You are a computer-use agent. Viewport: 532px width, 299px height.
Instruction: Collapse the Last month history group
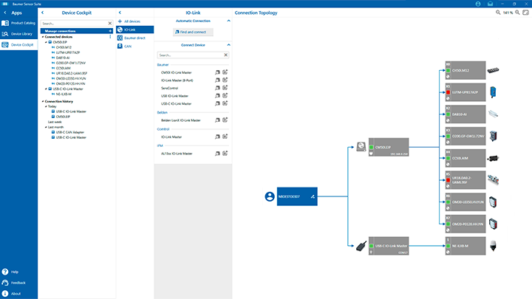46,127
